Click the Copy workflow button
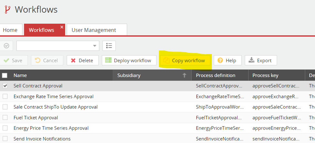 click(184, 60)
